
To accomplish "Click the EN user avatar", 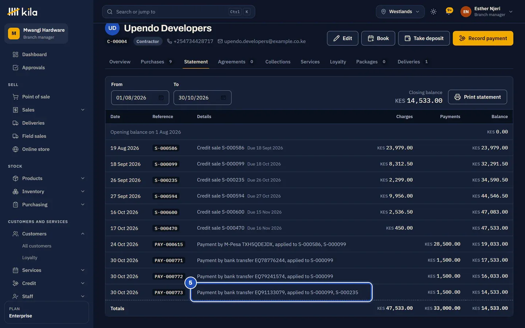I will coord(466,12).
